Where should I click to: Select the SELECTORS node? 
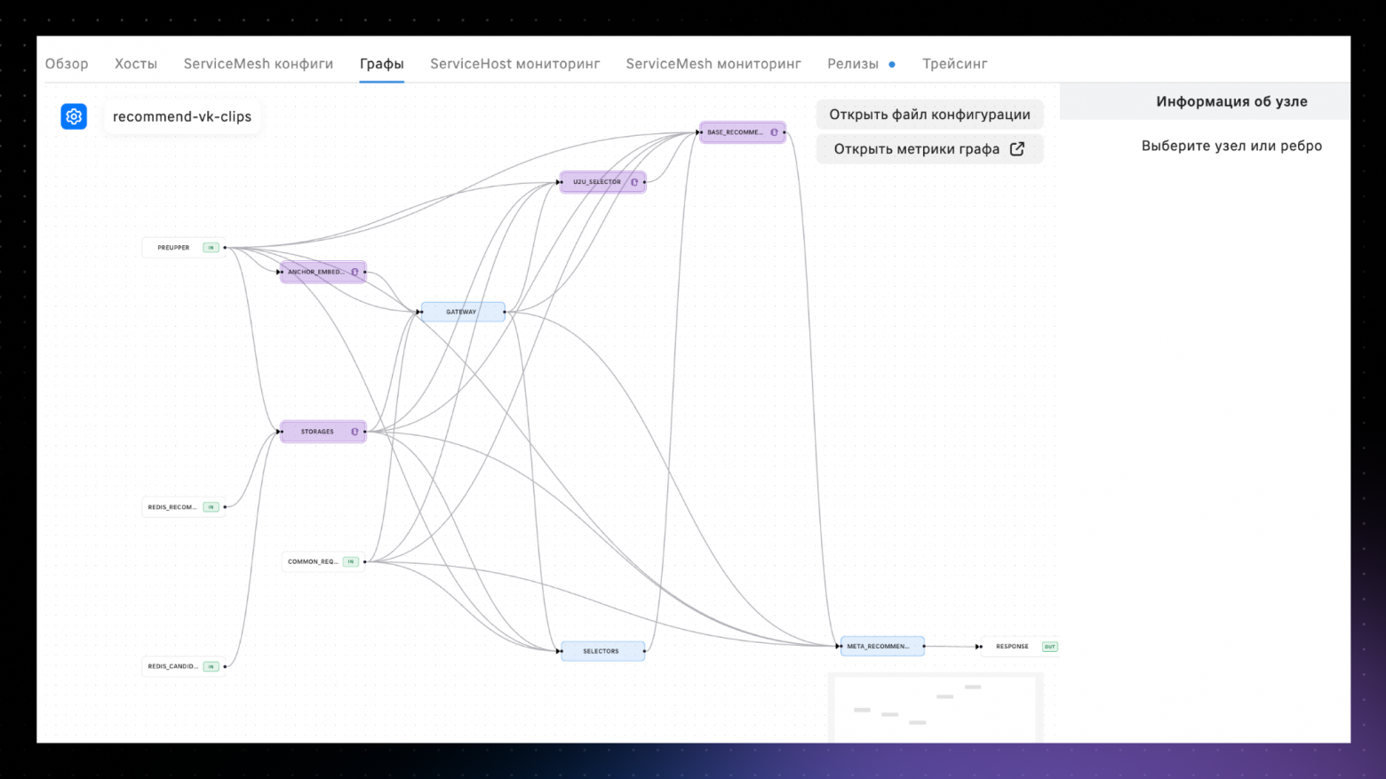(x=602, y=651)
